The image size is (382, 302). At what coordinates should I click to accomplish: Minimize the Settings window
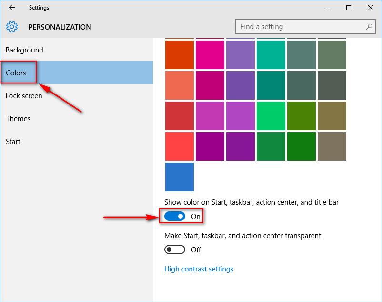tap(327, 8)
